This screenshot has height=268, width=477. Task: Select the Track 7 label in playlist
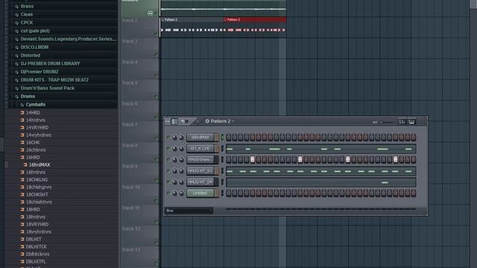coord(130,124)
